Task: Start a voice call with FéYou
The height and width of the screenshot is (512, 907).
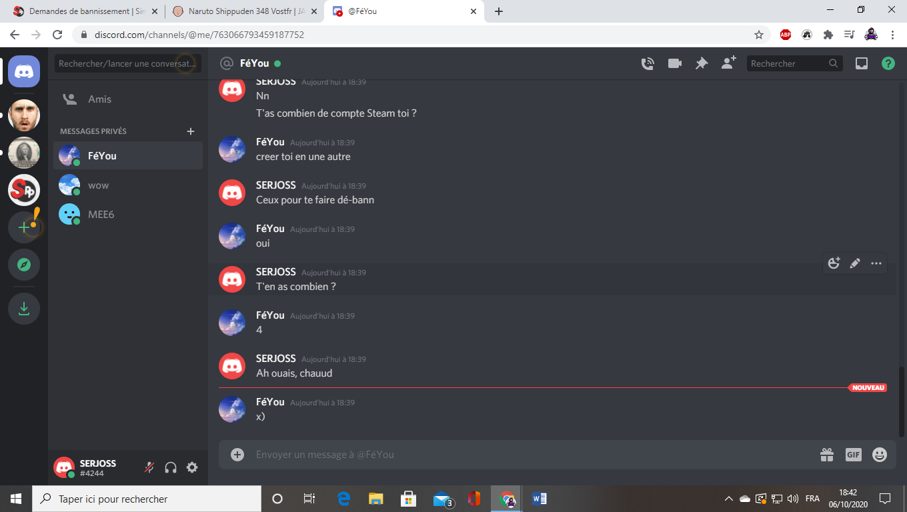Action: point(647,63)
